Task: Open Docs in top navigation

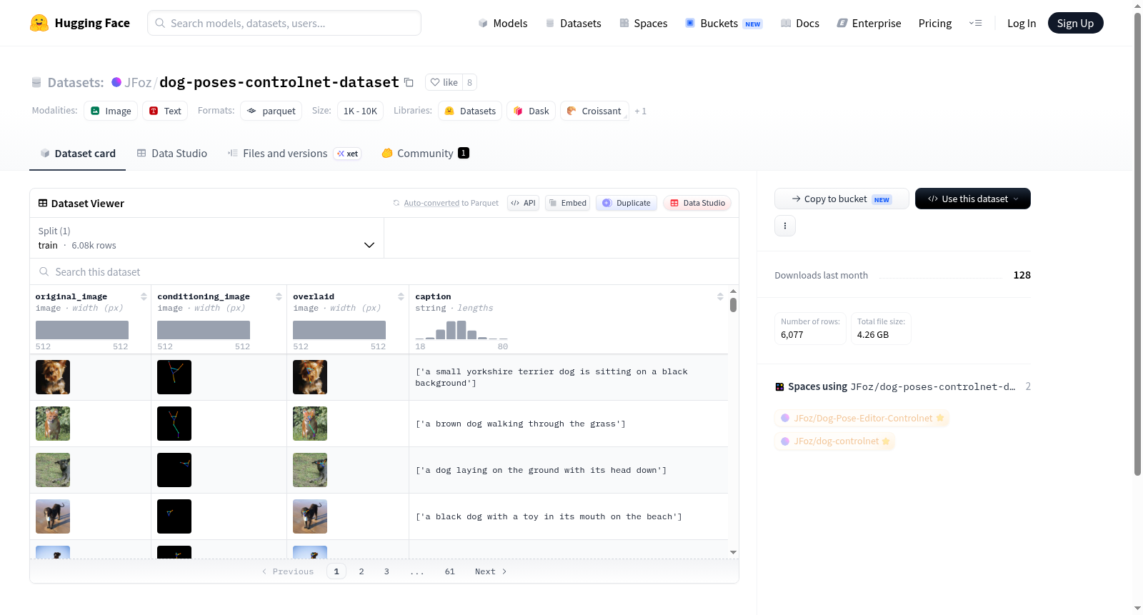Action: click(799, 23)
